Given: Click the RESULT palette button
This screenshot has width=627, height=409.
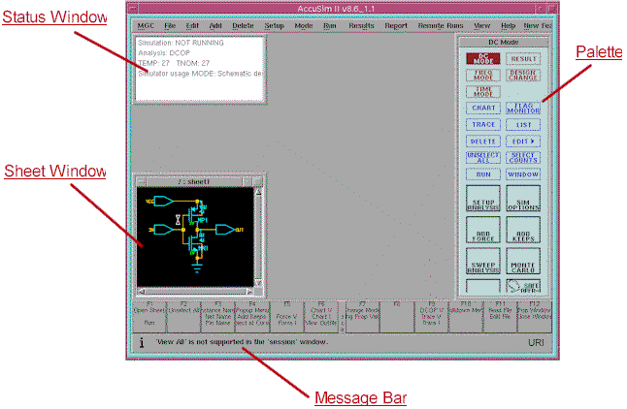Looking at the screenshot, I should [523, 59].
